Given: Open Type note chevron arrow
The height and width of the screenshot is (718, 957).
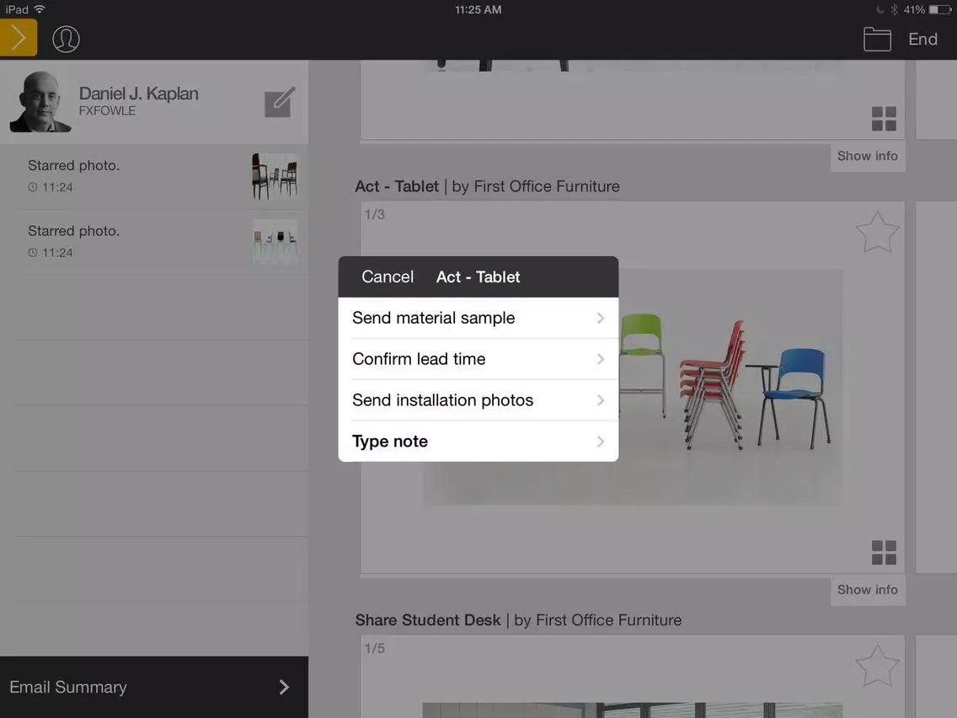Looking at the screenshot, I should (x=600, y=442).
